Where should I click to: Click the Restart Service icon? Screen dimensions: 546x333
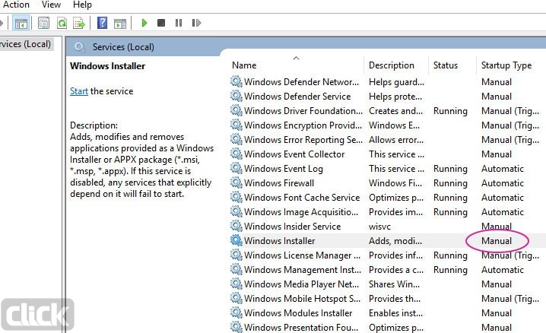196,23
